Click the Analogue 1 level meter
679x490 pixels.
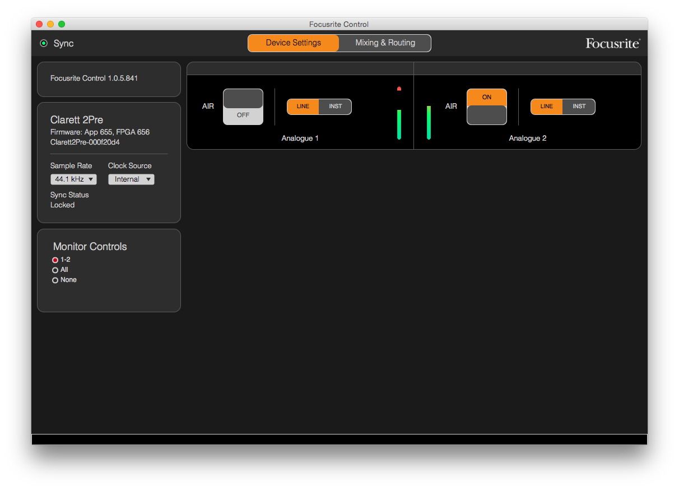point(399,124)
